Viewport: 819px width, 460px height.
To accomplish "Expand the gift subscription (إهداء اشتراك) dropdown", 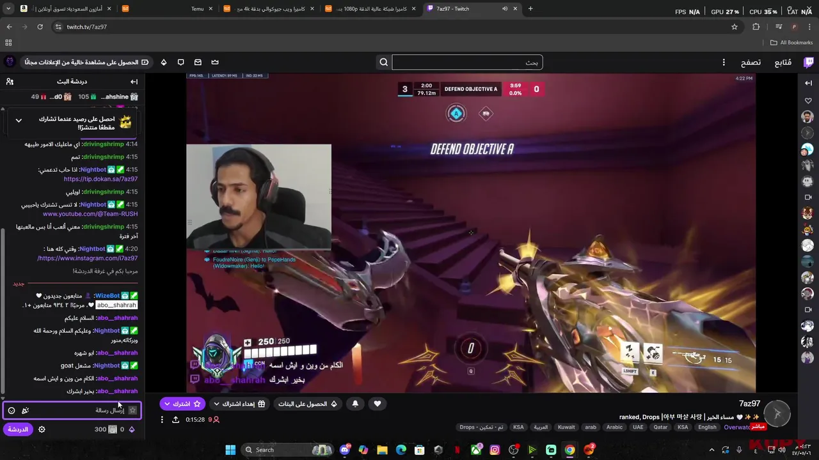I will click(216, 404).
